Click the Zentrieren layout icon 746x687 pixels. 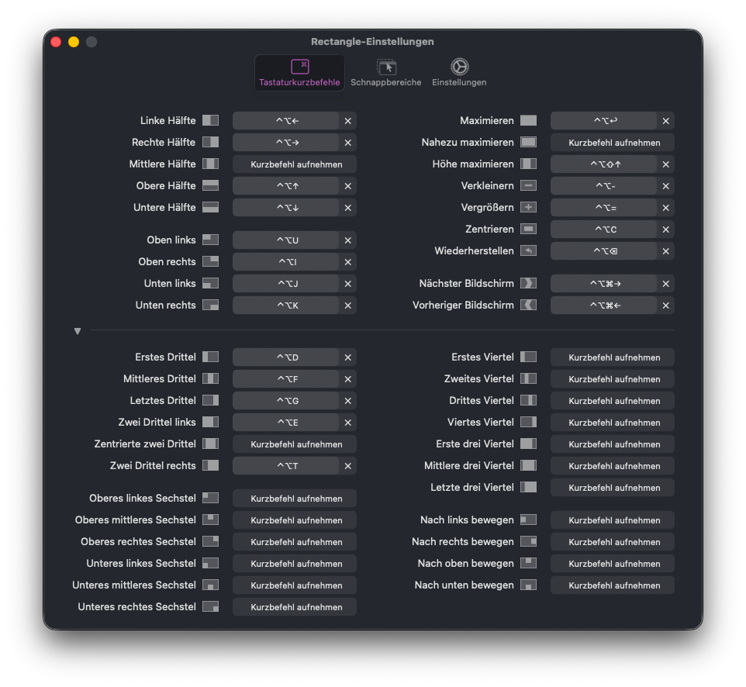click(x=528, y=230)
